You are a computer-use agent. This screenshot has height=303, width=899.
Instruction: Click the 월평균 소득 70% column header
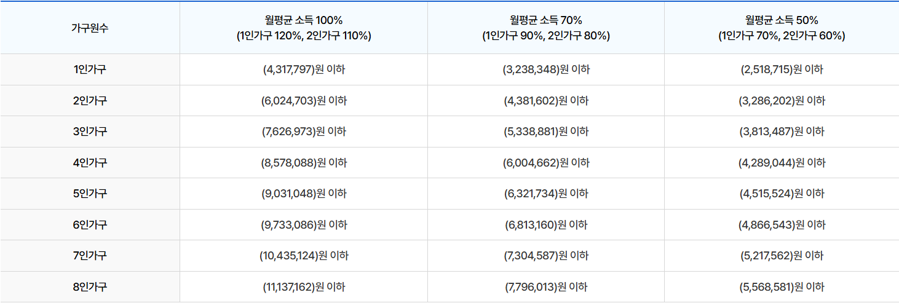coord(546,28)
